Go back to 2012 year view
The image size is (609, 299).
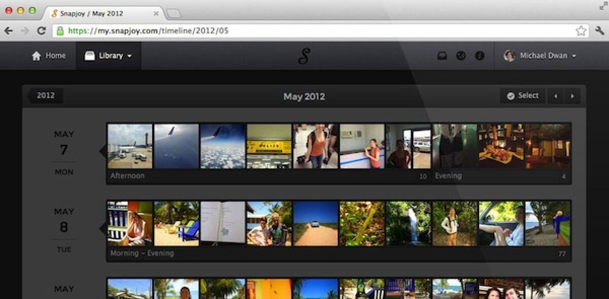tap(45, 95)
